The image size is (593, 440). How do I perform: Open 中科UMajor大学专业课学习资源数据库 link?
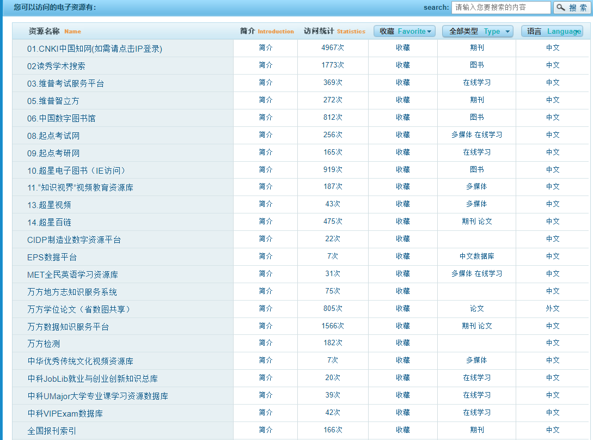(x=97, y=396)
